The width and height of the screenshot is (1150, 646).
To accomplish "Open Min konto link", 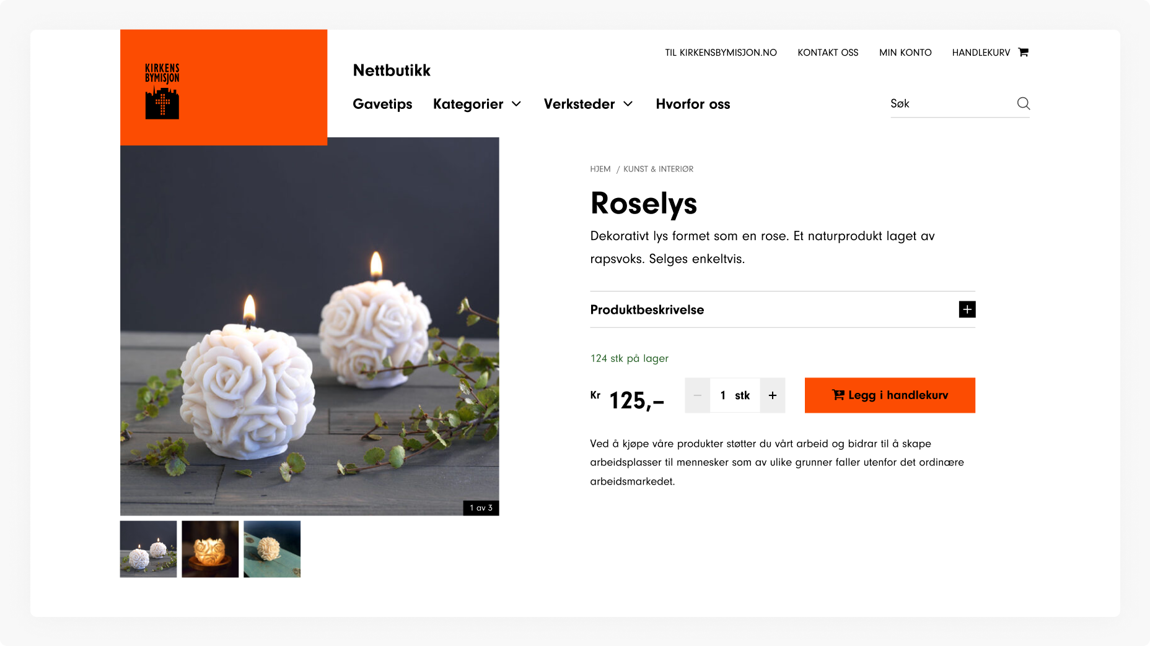I will pos(905,53).
